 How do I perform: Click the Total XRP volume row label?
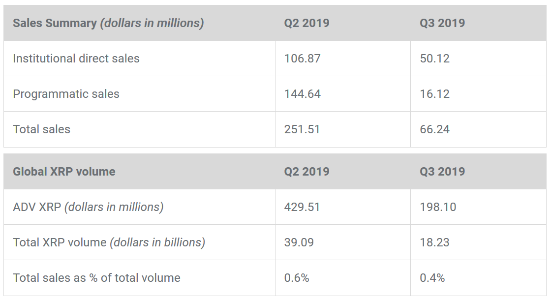click(x=109, y=242)
